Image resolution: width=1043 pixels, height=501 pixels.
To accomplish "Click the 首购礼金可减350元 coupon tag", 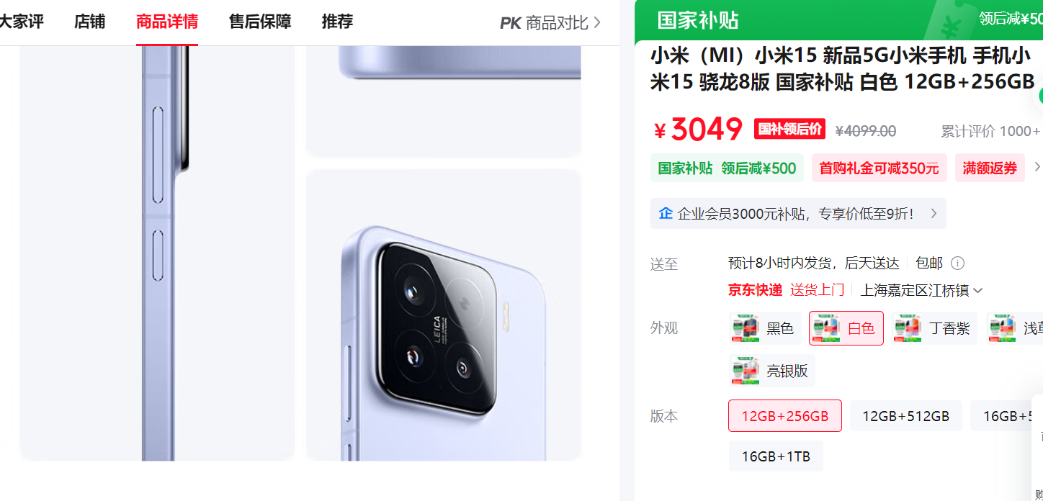I will tap(879, 168).
